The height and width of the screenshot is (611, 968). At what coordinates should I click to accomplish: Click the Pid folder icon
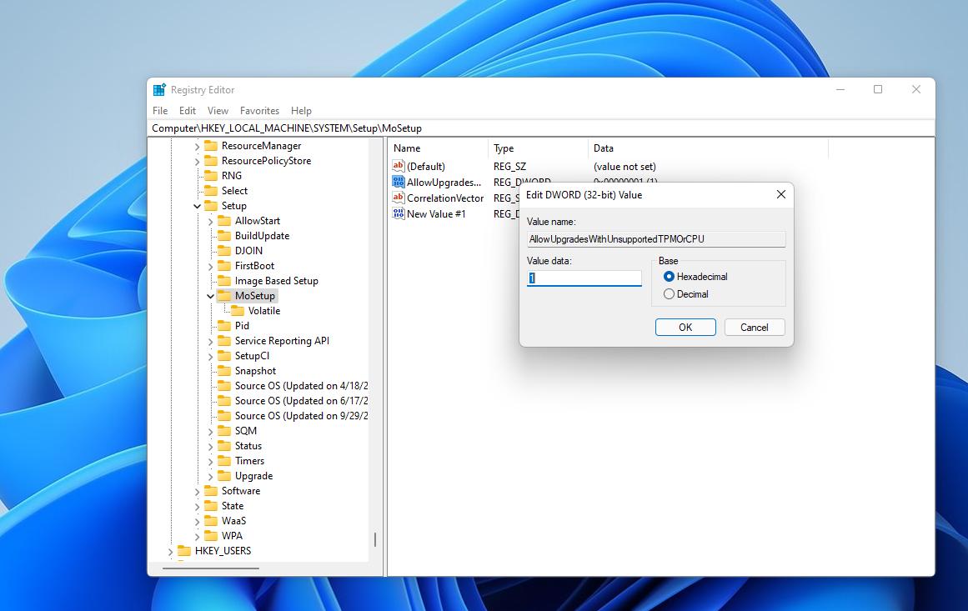(x=224, y=326)
